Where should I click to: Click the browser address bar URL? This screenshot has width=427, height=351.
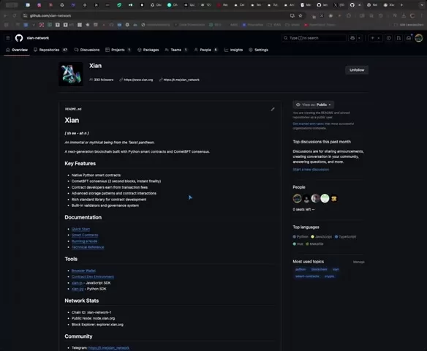[x=50, y=15]
